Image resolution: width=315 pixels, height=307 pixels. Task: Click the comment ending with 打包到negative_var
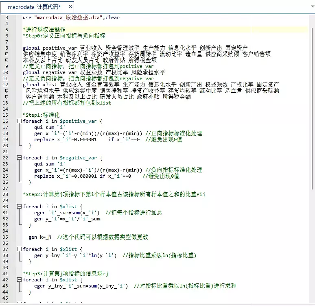pyautogui.click(x=88, y=78)
